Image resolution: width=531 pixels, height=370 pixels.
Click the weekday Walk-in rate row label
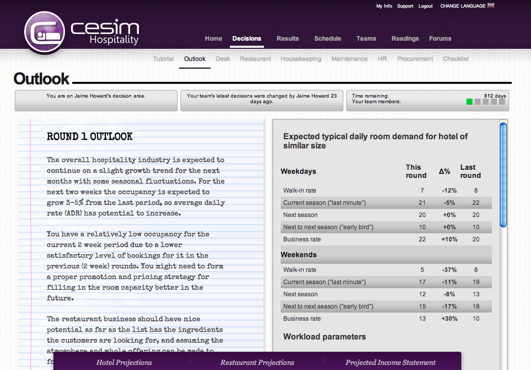[x=300, y=191]
